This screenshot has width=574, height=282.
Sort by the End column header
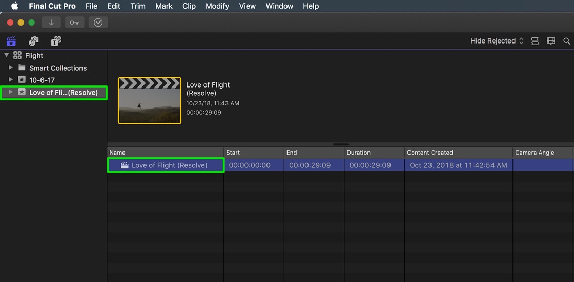pyautogui.click(x=314, y=153)
